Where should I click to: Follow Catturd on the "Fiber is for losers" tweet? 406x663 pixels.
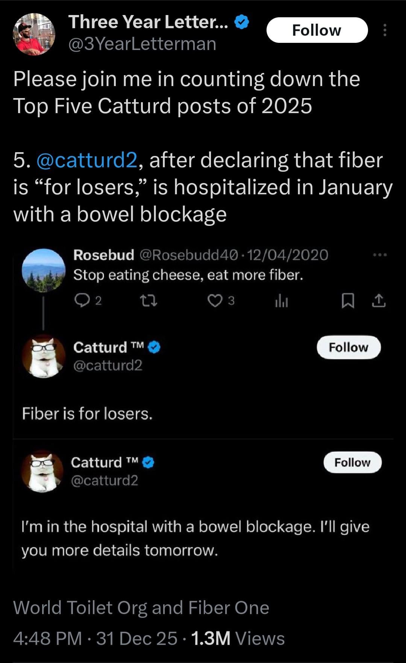click(x=348, y=347)
